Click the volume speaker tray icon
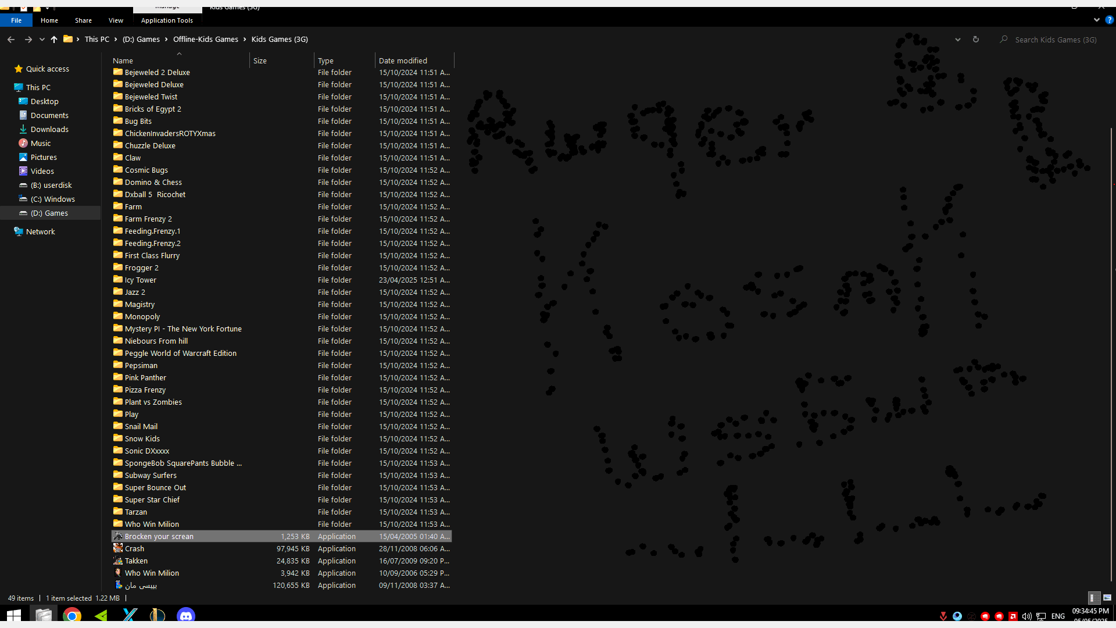Image resolution: width=1116 pixels, height=628 pixels. click(x=1026, y=616)
